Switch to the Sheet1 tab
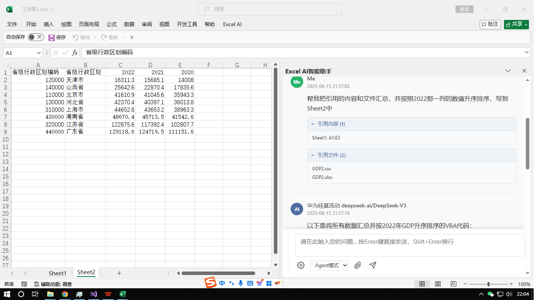This screenshot has width=536, height=300. pos(57,273)
